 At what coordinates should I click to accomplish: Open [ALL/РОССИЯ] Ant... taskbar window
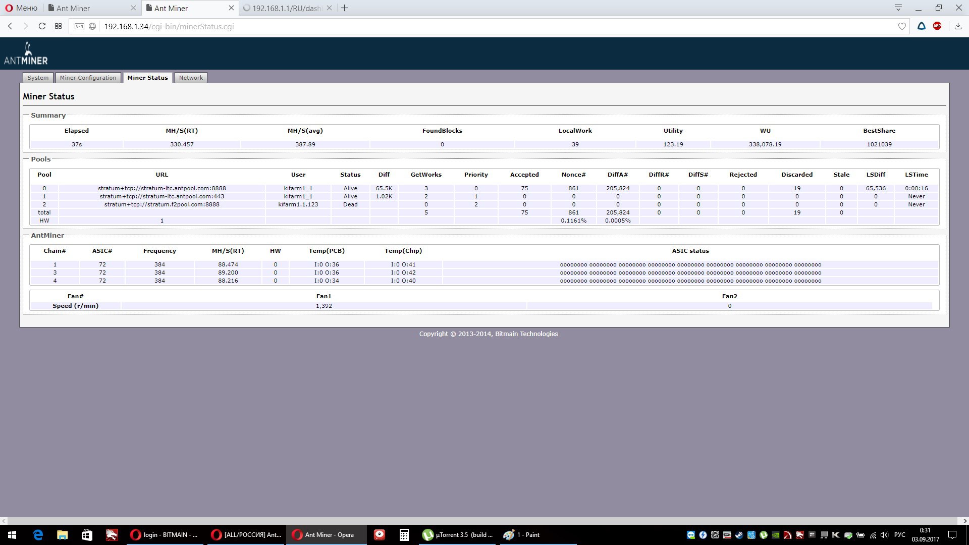click(246, 535)
